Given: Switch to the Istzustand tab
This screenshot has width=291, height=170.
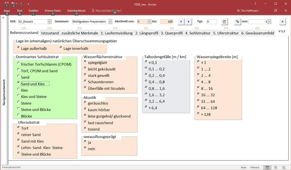Looking at the screenshot, I should 50,33.
